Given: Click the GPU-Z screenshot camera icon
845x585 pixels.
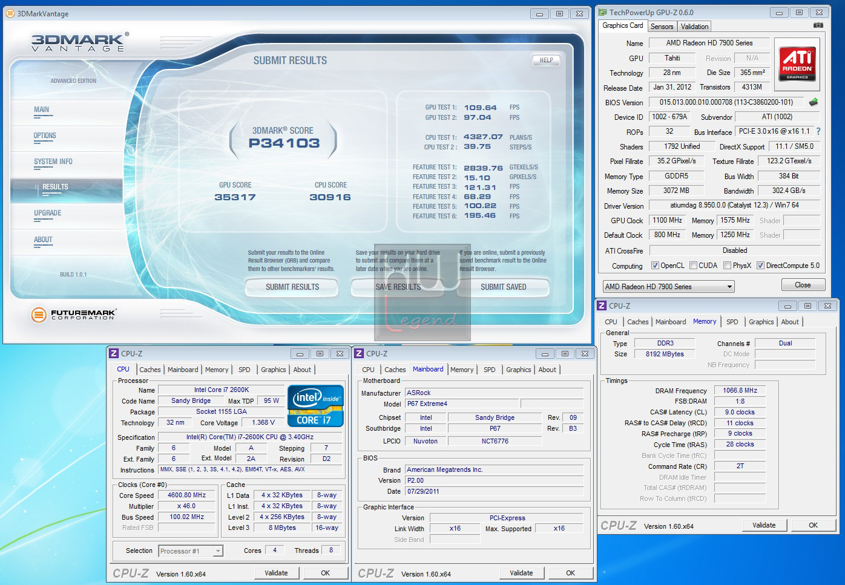Looking at the screenshot, I should 818,25.
